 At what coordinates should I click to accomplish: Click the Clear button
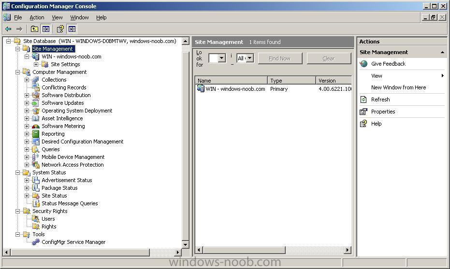coord(329,58)
